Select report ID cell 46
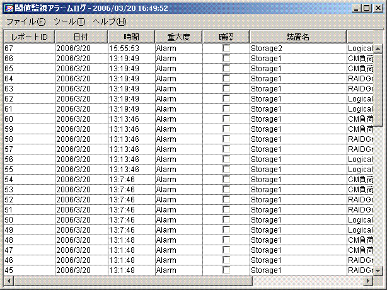The width and height of the screenshot is (387, 290). 29,260
